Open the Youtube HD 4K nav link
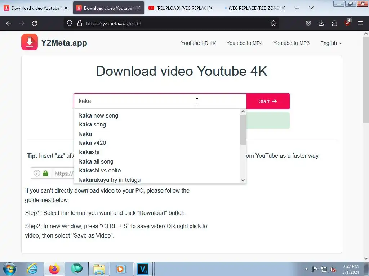Screen dimensions: 369x276 (199, 43)
